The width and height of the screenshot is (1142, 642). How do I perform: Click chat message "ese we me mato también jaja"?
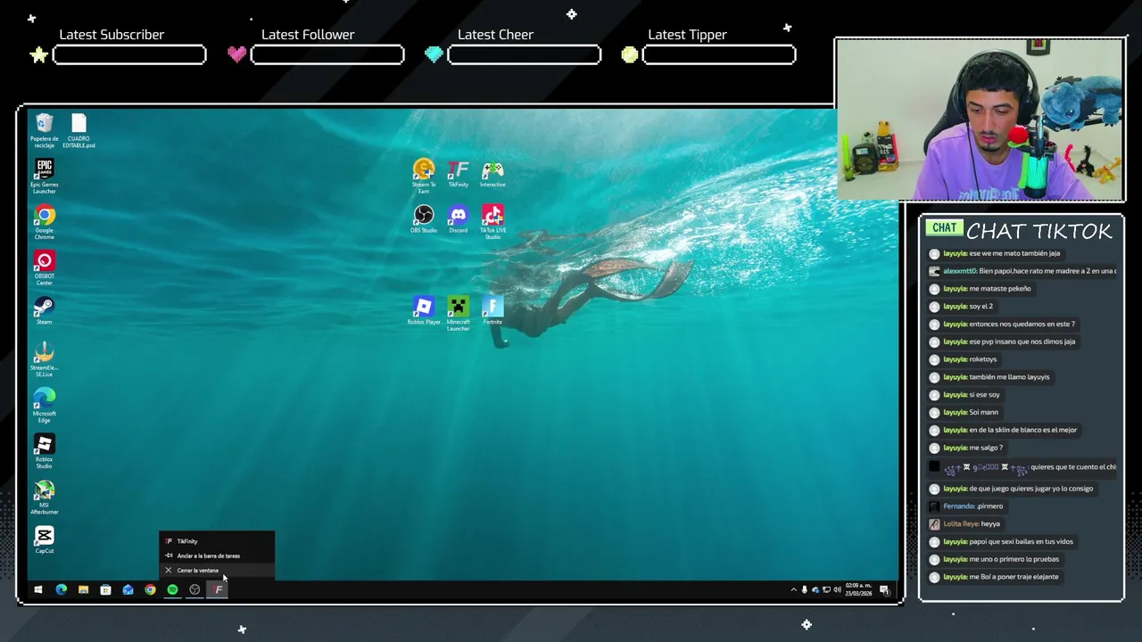click(x=1014, y=253)
